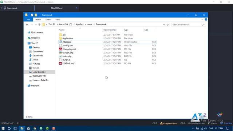Open Downloads in navigation pane
The height and width of the screenshot is (131, 233).
coord(37,56)
